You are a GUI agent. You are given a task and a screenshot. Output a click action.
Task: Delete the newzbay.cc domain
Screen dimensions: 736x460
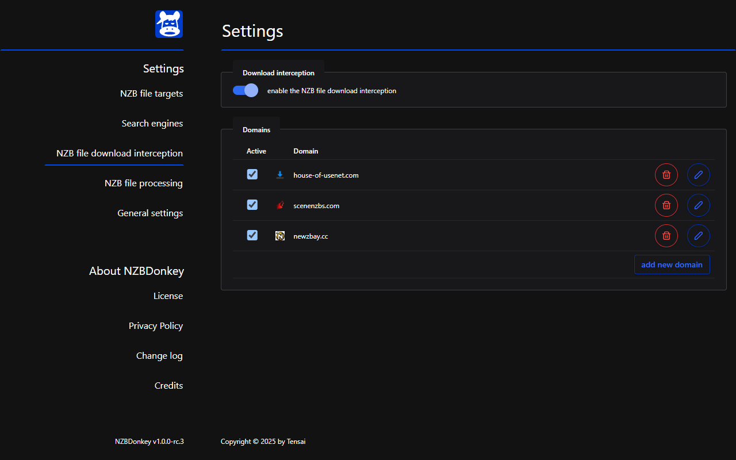tap(666, 236)
